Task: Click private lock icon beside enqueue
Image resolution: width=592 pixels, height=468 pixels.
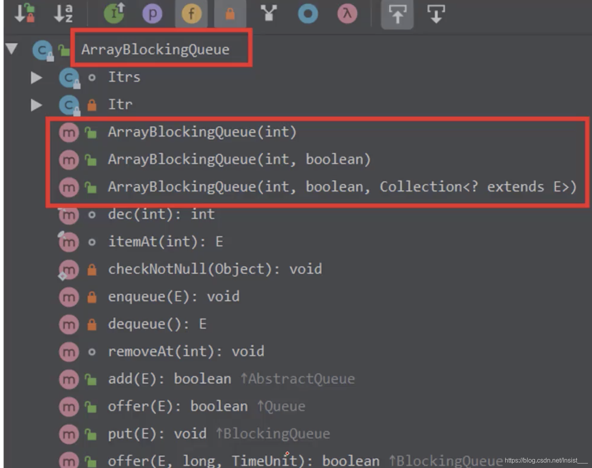Action: 92,297
